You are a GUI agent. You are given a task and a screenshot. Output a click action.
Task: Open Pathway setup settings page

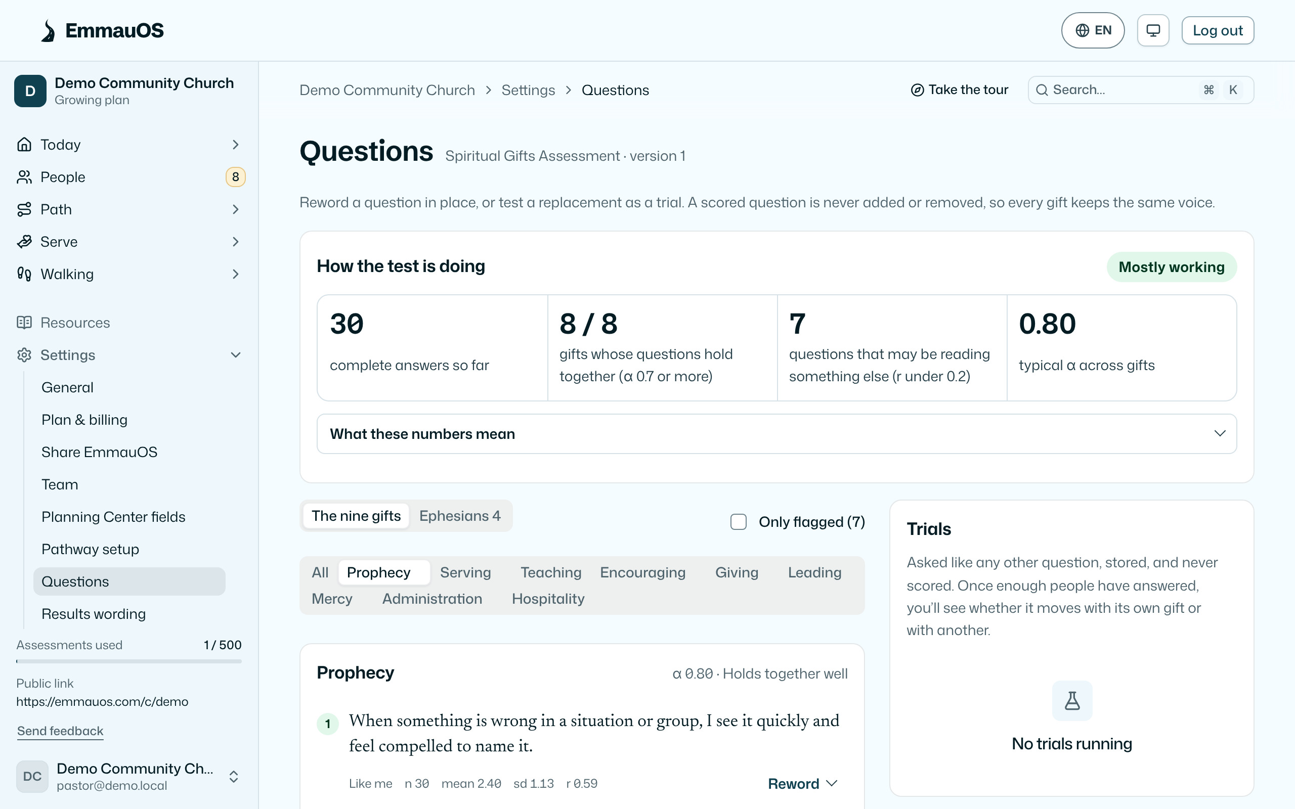[129, 549]
